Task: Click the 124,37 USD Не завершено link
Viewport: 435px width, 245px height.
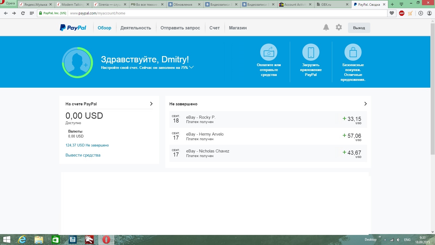Action: click(x=87, y=145)
